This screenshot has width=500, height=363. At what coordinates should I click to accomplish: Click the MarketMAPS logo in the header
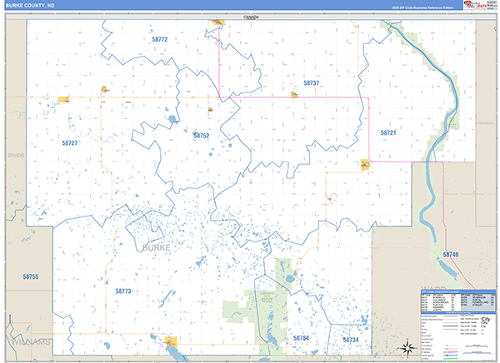[475, 5]
